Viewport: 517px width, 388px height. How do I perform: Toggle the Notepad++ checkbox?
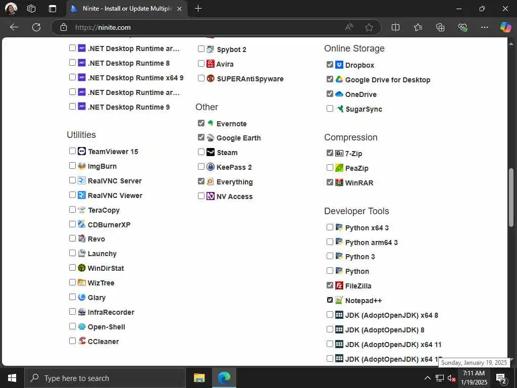(x=330, y=300)
